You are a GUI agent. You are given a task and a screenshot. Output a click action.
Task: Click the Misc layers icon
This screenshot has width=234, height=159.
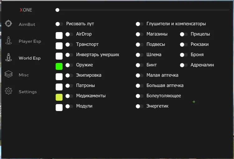(8, 75)
